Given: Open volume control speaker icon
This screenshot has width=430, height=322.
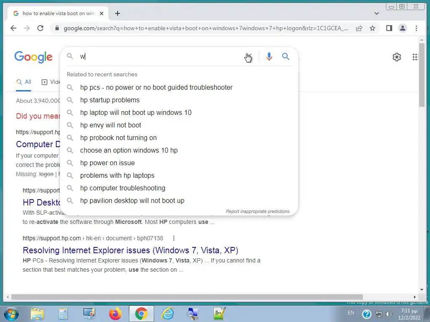Looking at the screenshot, I should (x=388, y=314).
